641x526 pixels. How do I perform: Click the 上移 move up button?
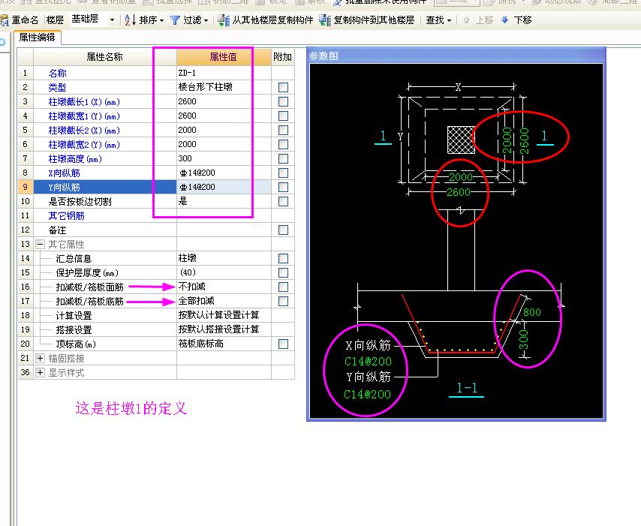click(x=478, y=20)
